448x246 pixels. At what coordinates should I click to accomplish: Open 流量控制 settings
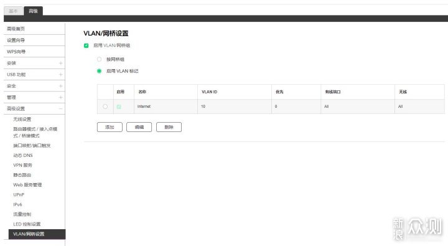click(22, 214)
